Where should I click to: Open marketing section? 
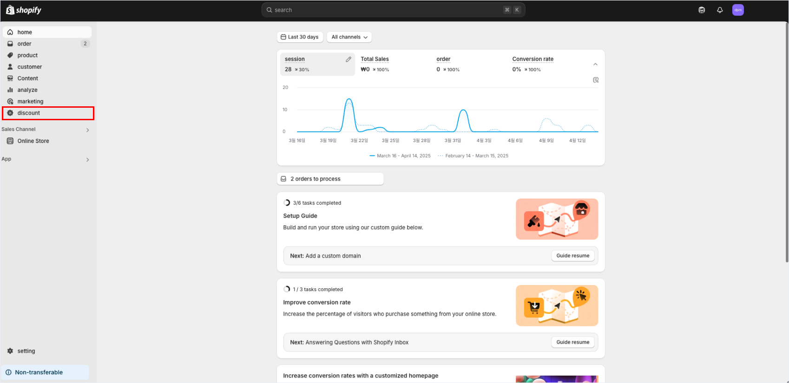pos(47,101)
